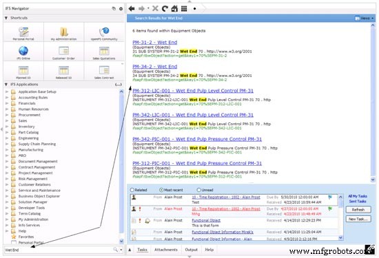
Task: Reload the page with the refresh icon
Action: pos(165,9)
